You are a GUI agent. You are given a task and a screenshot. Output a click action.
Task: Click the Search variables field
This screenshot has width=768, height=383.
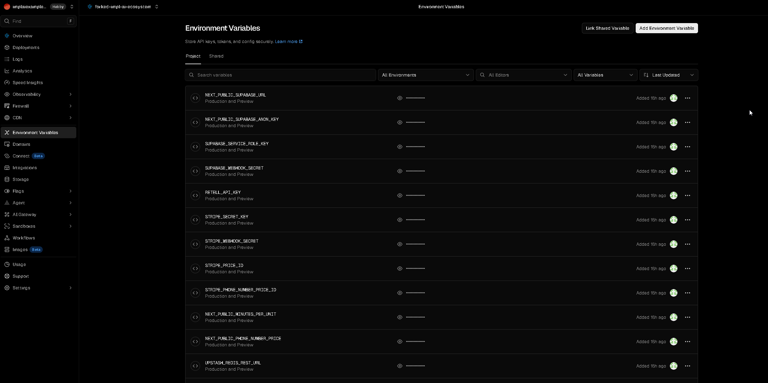[280, 75]
